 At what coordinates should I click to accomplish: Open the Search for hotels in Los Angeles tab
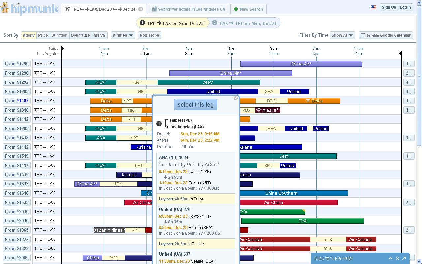click(x=188, y=9)
